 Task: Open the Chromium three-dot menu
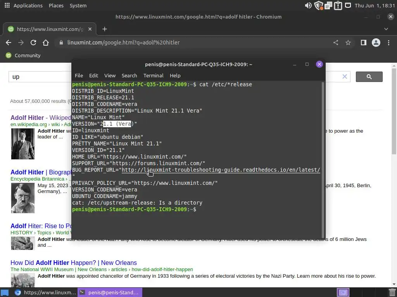tap(388, 43)
